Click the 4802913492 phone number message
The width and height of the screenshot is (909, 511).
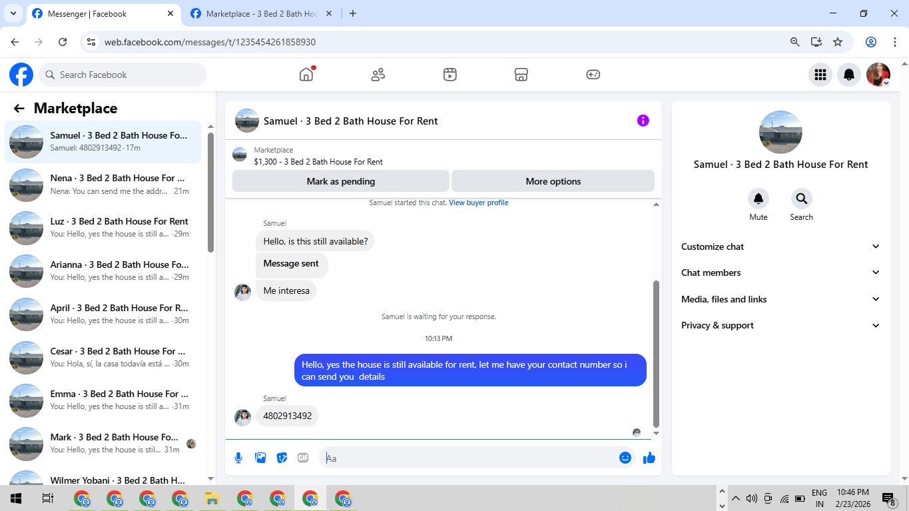pyautogui.click(x=287, y=416)
